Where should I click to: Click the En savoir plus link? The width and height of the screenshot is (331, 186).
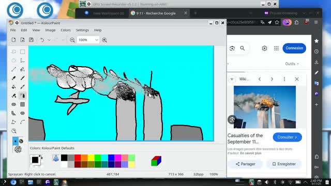pos(251,153)
